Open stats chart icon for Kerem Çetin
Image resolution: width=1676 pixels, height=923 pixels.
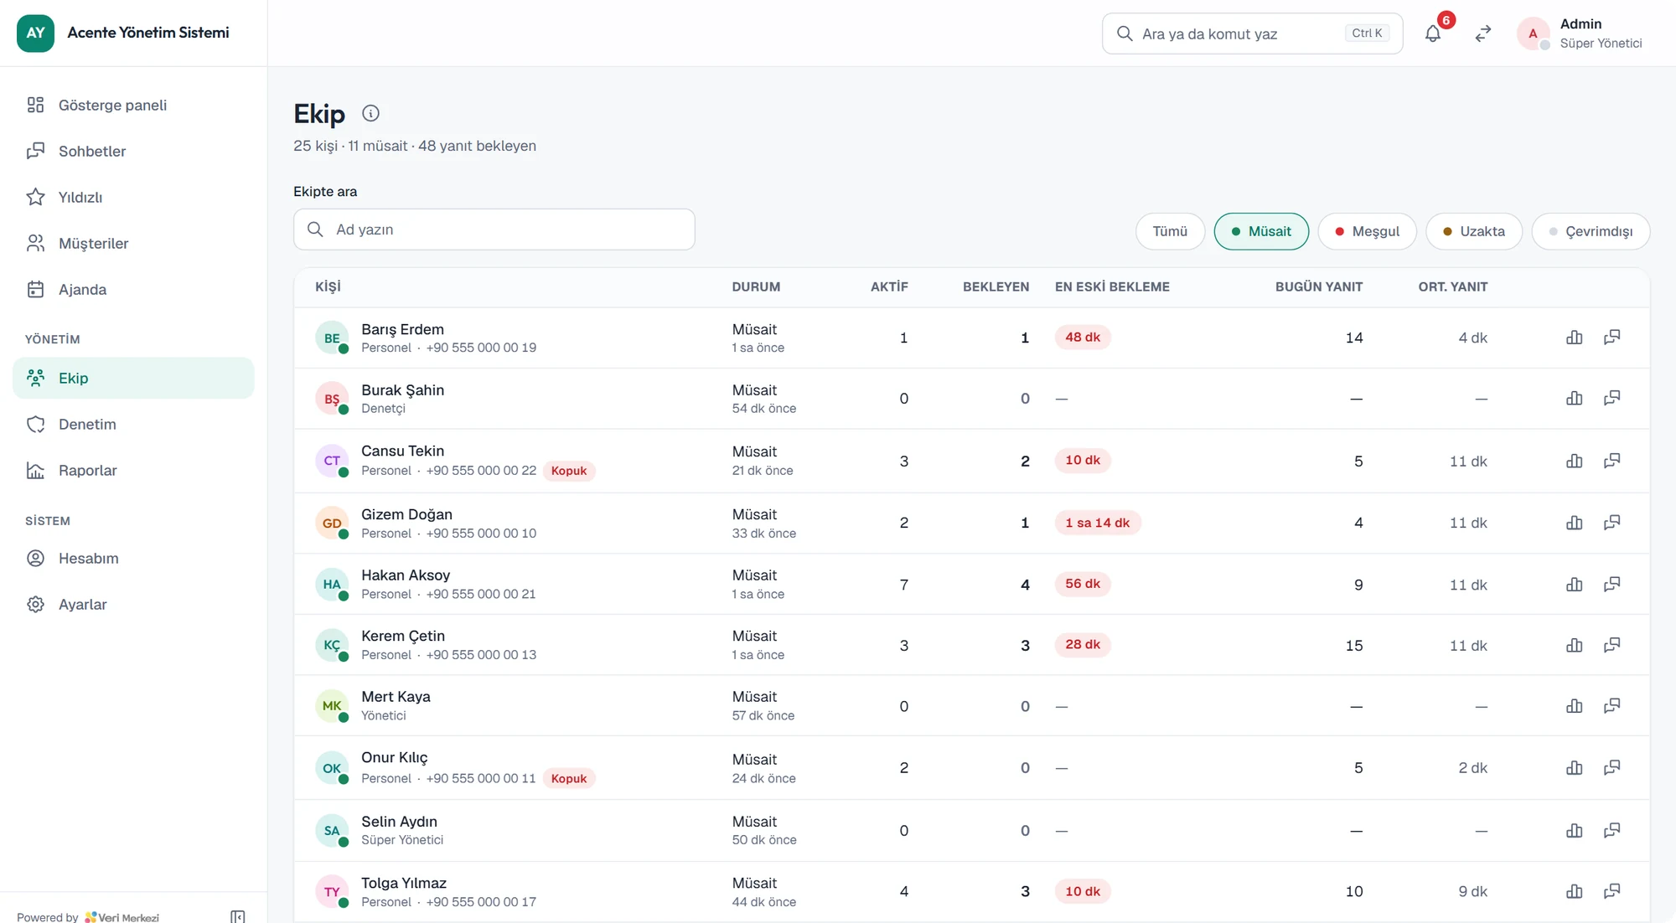1575,646
